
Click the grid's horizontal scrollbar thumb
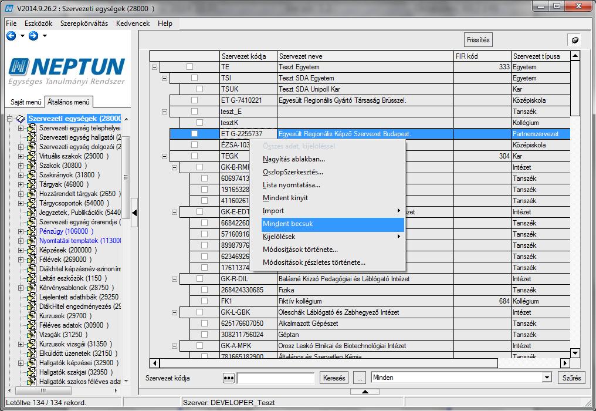click(329, 363)
